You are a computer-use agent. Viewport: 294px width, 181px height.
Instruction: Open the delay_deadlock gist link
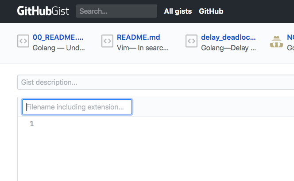pos(228,37)
